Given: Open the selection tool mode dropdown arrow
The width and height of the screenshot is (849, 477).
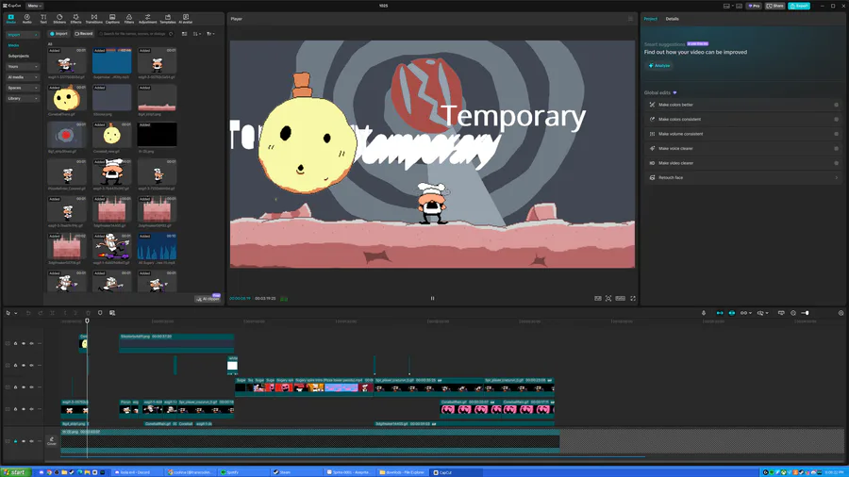Looking at the screenshot, I should point(16,313).
